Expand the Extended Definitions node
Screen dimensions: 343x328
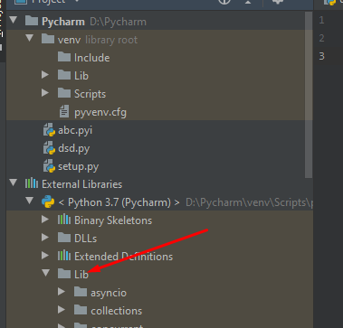tap(45, 256)
